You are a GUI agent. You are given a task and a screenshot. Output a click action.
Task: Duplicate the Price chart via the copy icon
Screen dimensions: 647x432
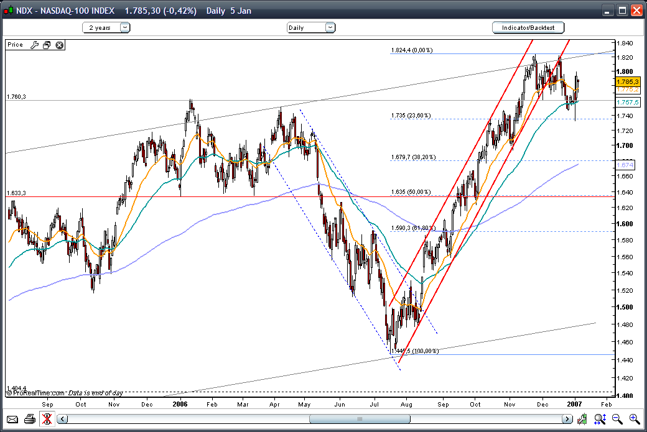click(x=46, y=44)
